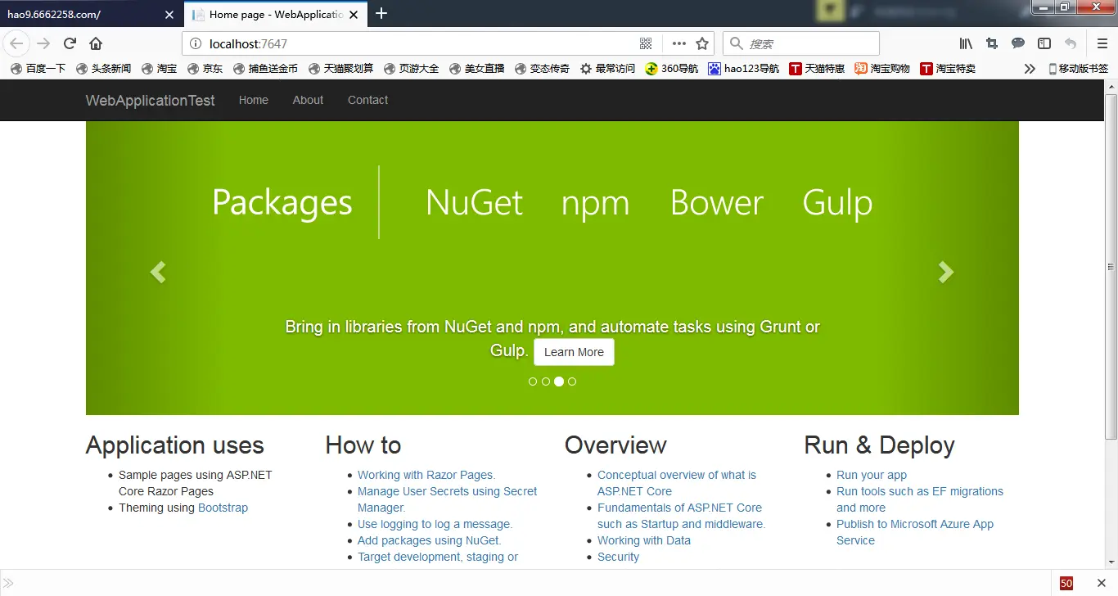
Task: Open the 页游大全 bookmark
Action: tap(411, 69)
